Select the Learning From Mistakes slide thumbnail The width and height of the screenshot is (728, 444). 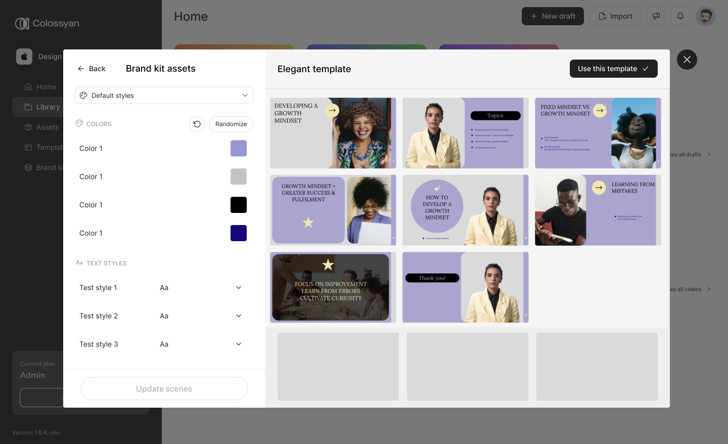point(598,210)
